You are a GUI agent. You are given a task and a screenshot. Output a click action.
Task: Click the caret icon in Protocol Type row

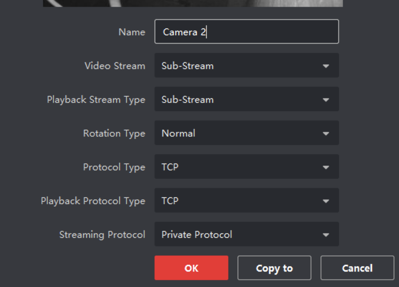coord(326,167)
